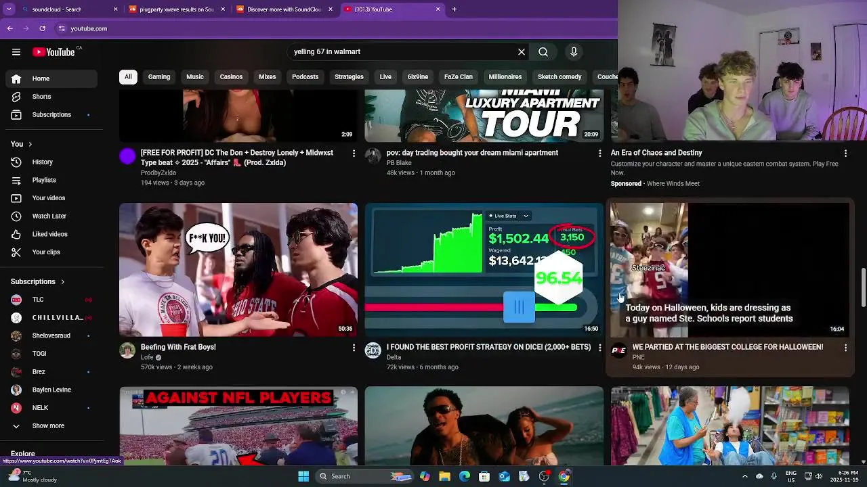Open Luxury Apartment Tour thumbnail
The image size is (867, 487).
point(484,116)
